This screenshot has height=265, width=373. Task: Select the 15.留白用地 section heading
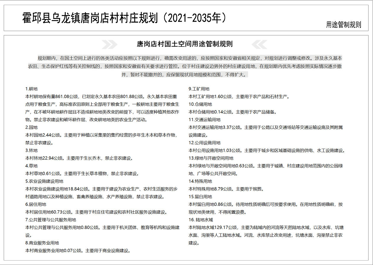pos(200,197)
